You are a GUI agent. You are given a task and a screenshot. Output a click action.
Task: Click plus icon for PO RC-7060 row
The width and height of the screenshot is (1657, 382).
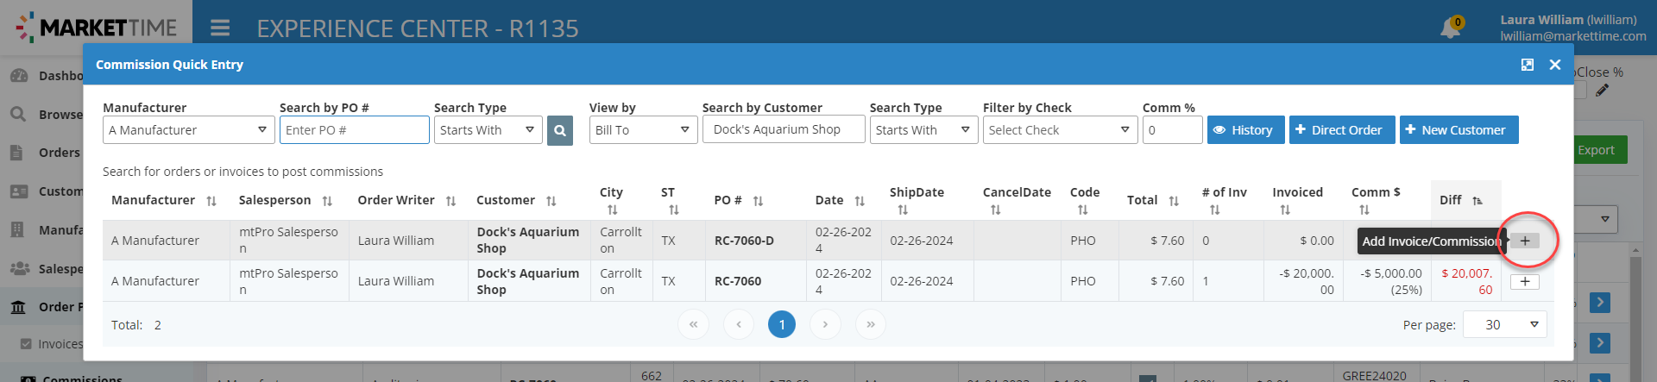(x=1525, y=282)
